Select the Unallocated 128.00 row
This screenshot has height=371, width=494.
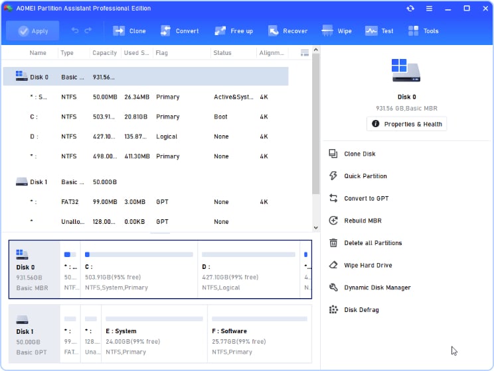coord(145,222)
